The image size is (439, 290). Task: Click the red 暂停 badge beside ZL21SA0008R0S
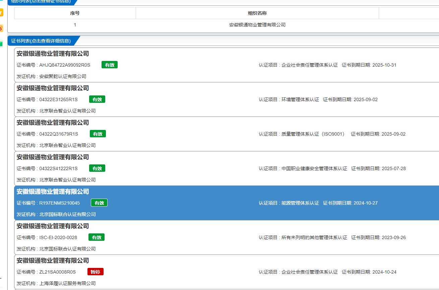(x=96, y=272)
